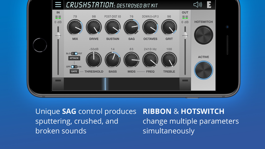Tap the HOTSWITCH button
The width and height of the screenshot is (265, 149).
(204, 35)
